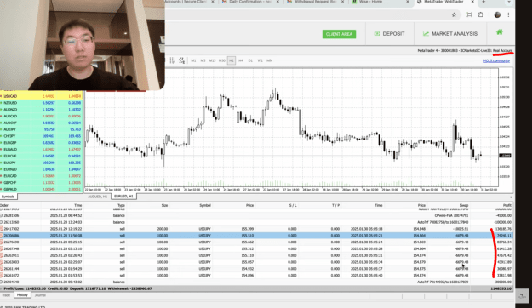Follow the MQL5.community link
The width and height of the screenshot is (532, 308).
point(496,60)
